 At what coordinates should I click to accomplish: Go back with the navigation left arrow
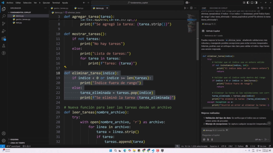[84, 3]
